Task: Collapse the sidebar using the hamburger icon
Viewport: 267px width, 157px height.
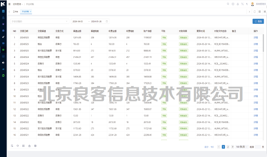Action: pyautogui.click(x=10, y=4)
